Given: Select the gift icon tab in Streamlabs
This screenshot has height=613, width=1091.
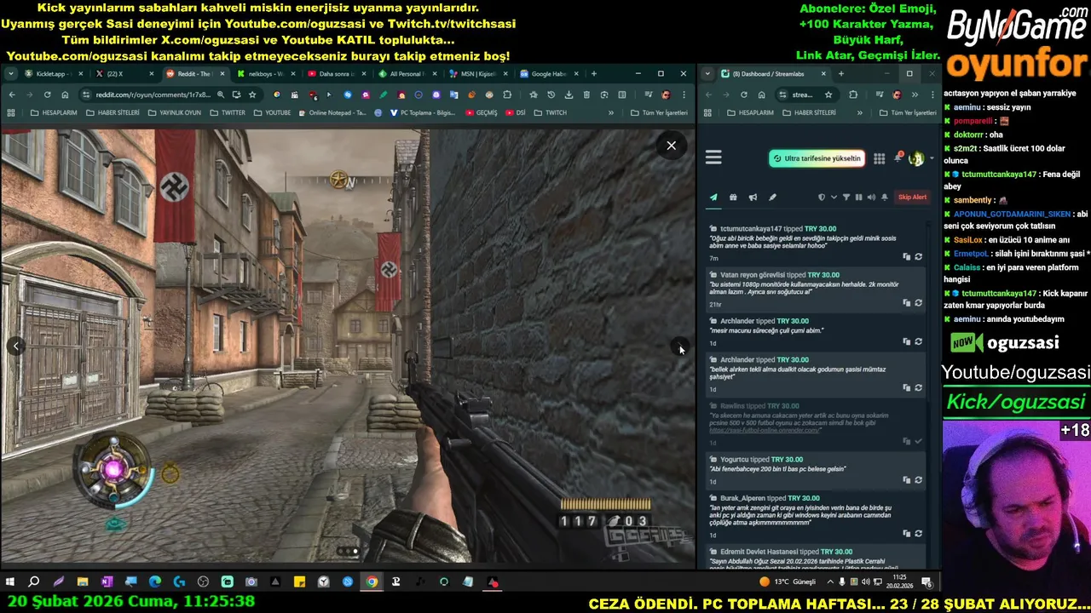Looking at the screenshot, I should click(x=733, y=198).
